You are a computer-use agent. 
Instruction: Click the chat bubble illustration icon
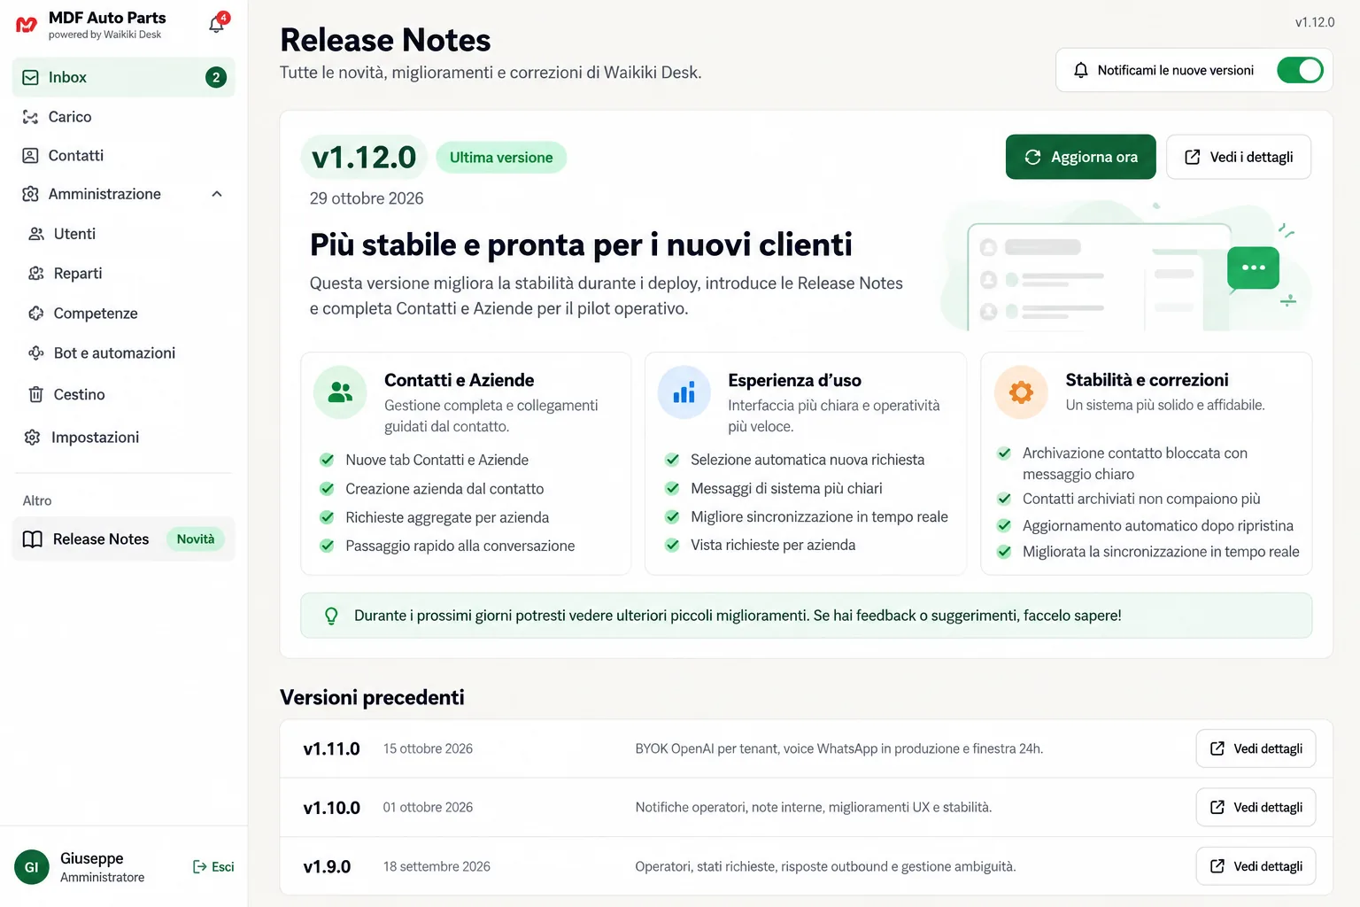coord(1253,268)
